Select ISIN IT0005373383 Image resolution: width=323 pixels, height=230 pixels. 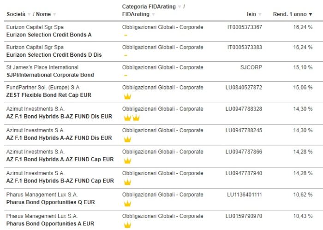click(245, 47)
